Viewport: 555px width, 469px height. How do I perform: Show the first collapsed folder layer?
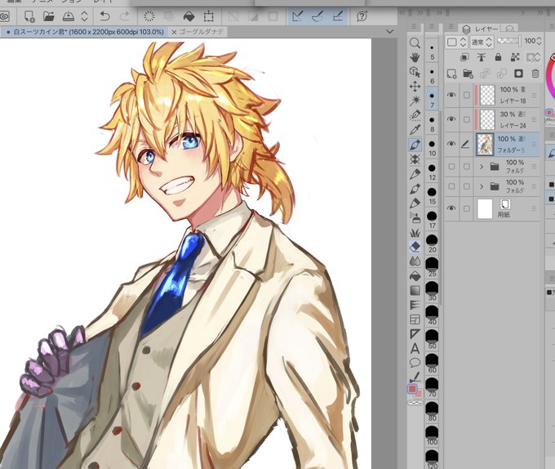coord(451,166)
